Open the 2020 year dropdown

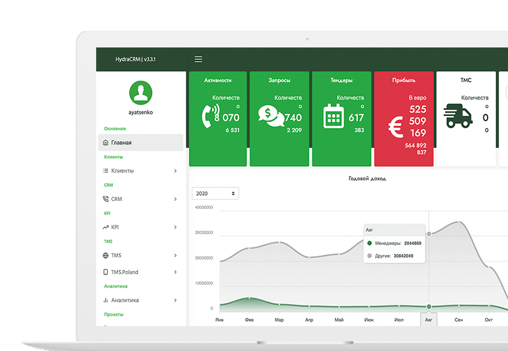click(215, 193)
